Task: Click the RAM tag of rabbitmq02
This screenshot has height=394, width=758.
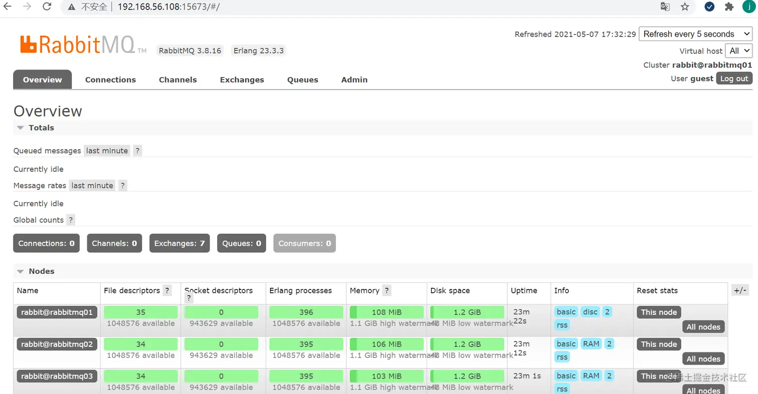Action: pyautogui.click(x=591, y=344)
